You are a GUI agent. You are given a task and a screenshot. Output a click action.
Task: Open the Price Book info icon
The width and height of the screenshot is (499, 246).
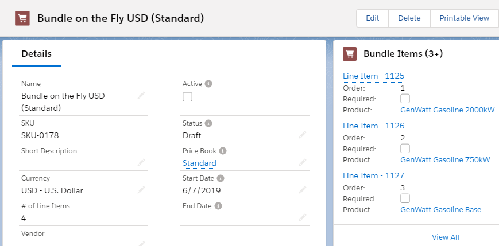pos(223,151)
